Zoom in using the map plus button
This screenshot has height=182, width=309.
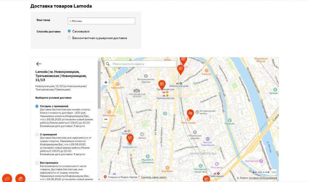click(106, 82)
